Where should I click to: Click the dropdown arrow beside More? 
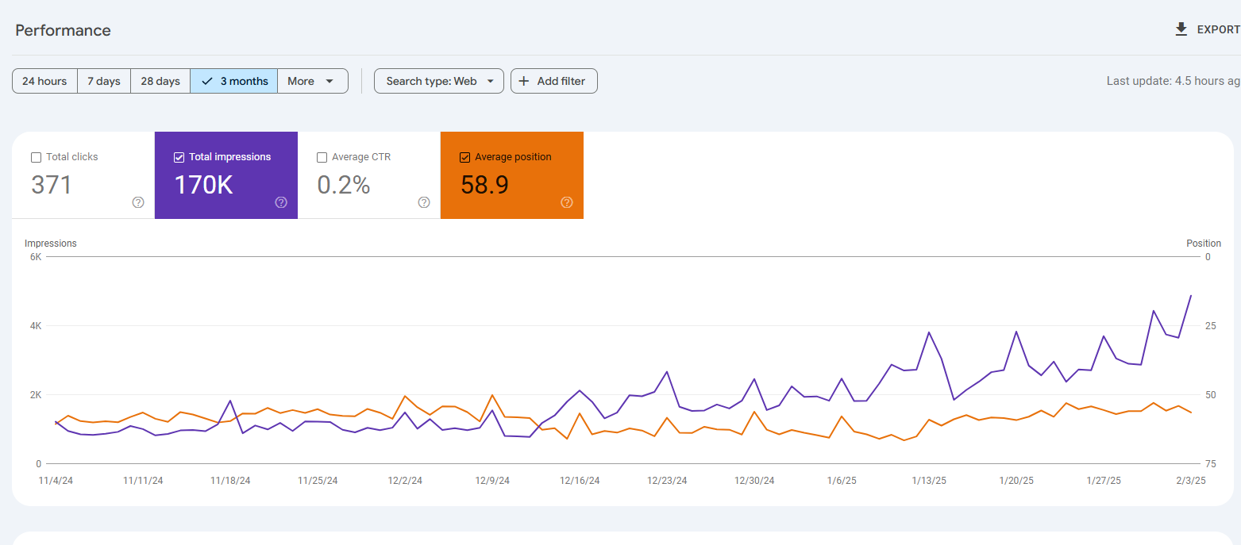click(x=330, y=81)
